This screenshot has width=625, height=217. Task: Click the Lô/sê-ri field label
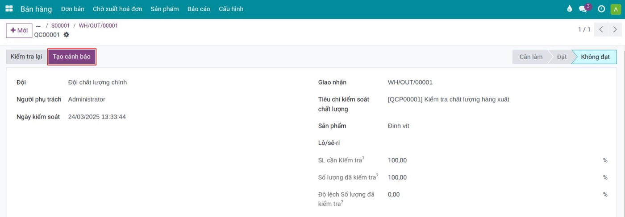(x=329, y=143)
